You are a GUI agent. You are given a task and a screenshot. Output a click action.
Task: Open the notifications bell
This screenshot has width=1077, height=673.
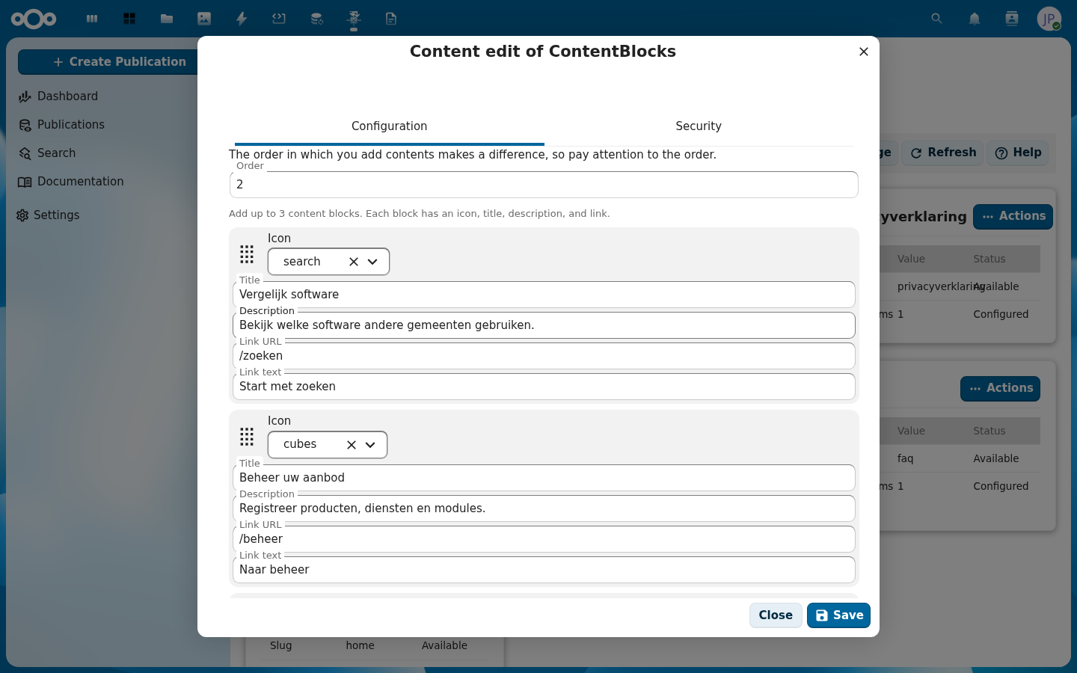(974, 19)
